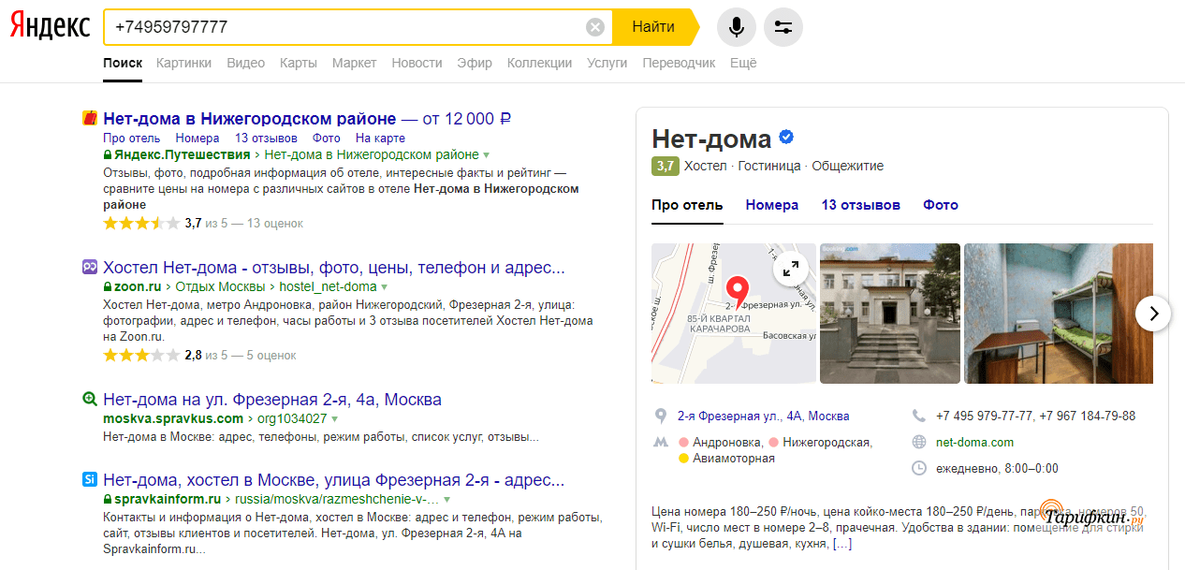Click the 2-я Фрезерная ул. address link
This screenshot has width=1185, height=570.
click(x=763, y=416)
